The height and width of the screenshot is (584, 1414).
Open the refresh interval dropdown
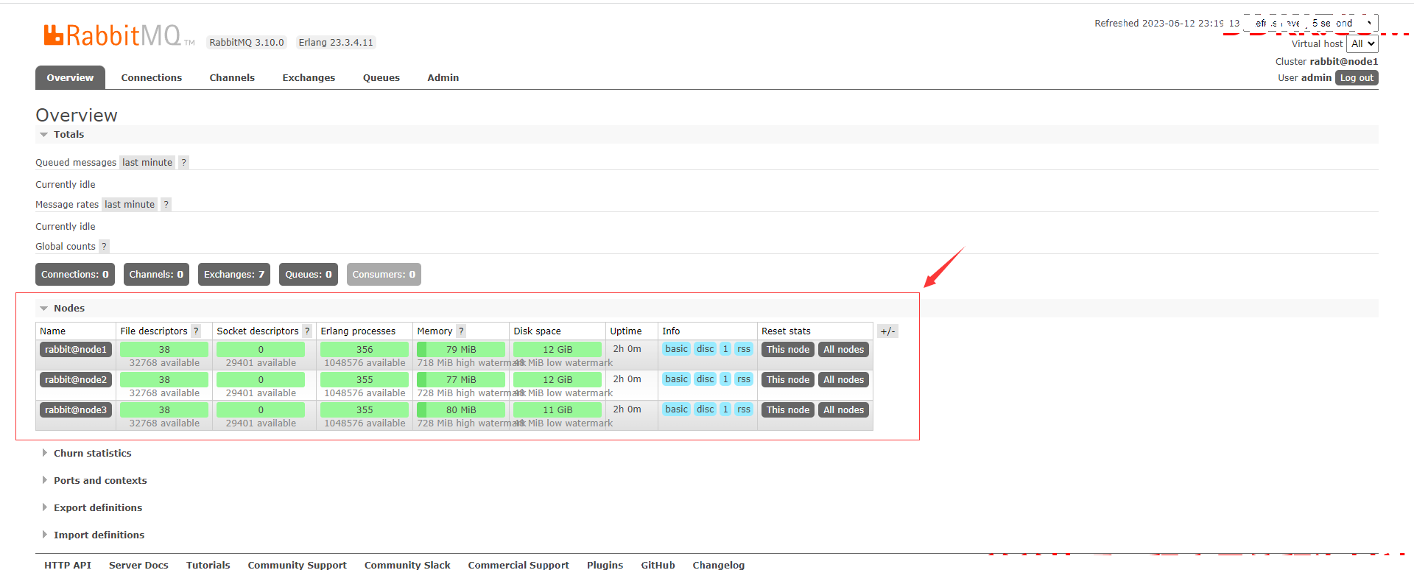[x=1311, y=24]
